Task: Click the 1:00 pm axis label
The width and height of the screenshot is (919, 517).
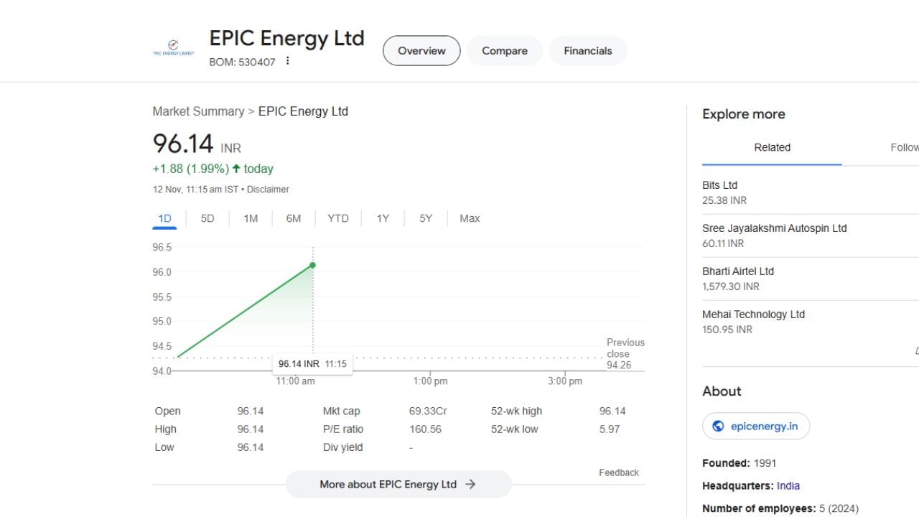Action: click(x=430, y=381)
